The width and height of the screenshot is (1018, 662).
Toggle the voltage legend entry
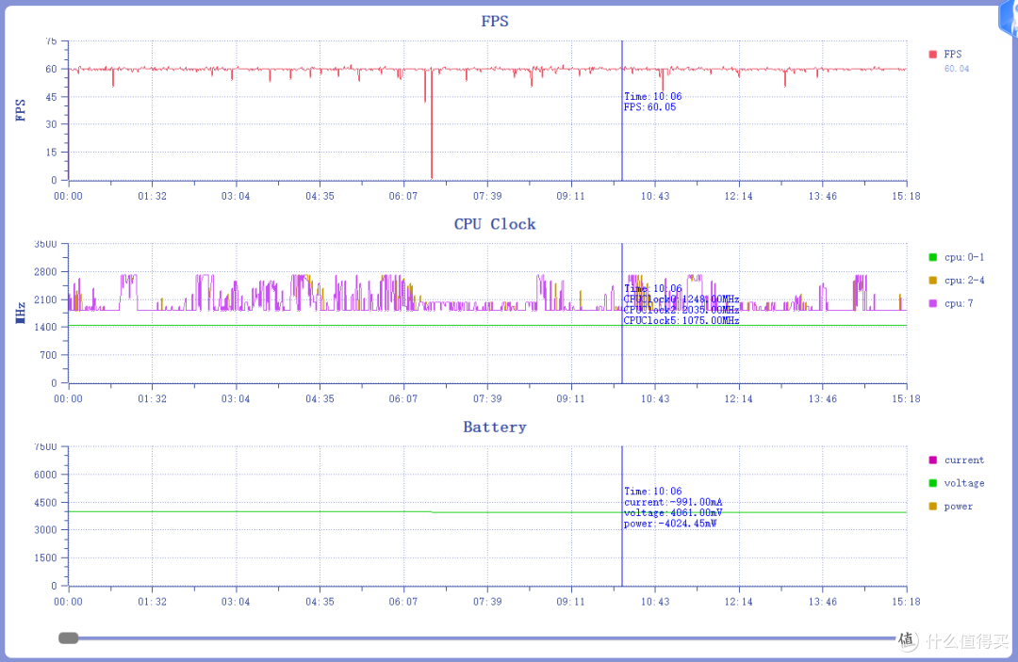pos(957,483)
